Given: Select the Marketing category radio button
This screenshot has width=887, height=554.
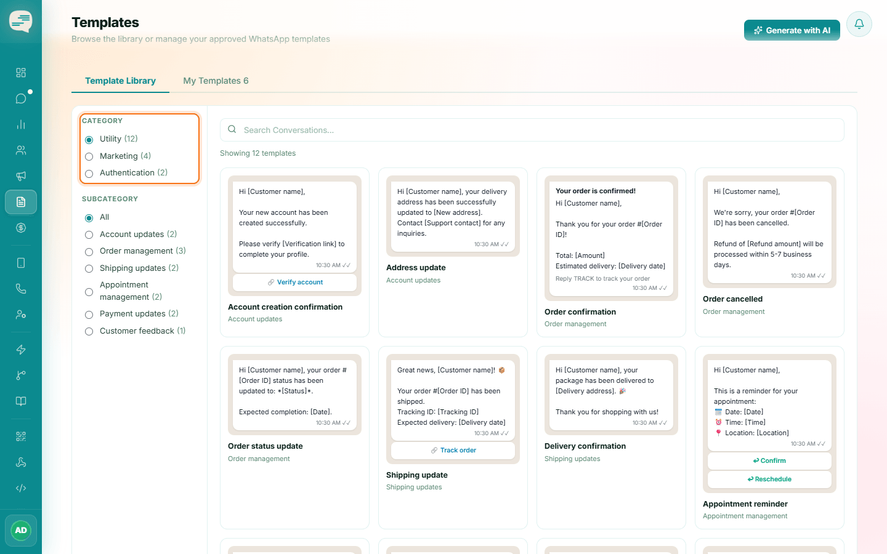Looking at the screenshot, I should (x=89, y=156).
